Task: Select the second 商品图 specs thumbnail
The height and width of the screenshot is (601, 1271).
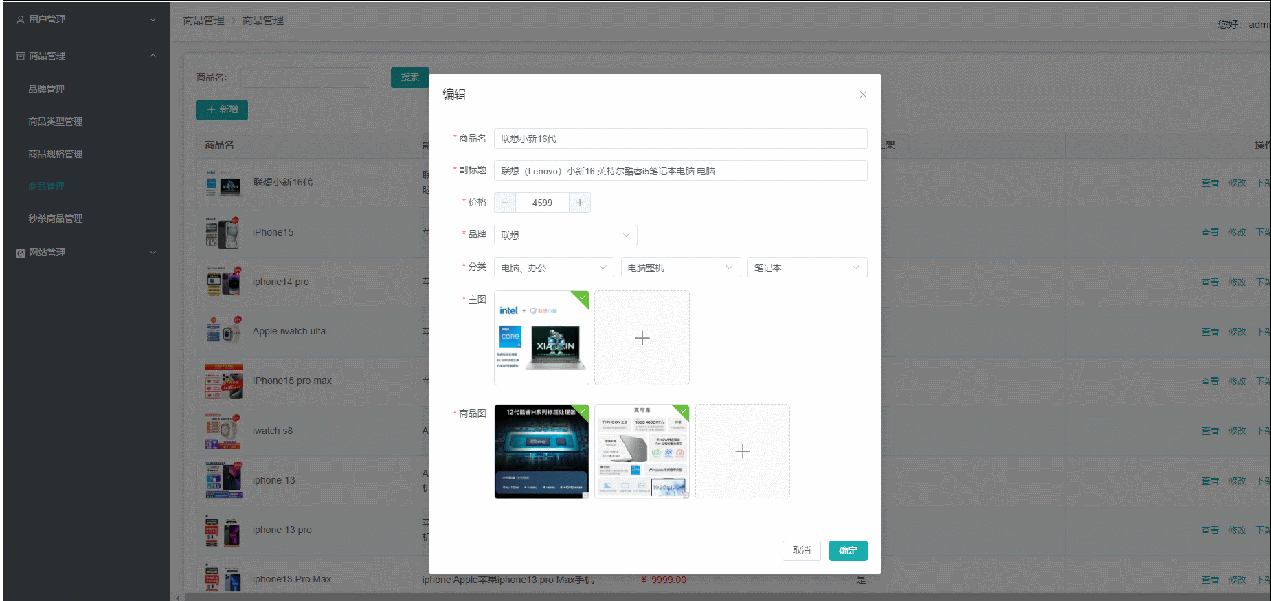Action: (x=642, y=451)
